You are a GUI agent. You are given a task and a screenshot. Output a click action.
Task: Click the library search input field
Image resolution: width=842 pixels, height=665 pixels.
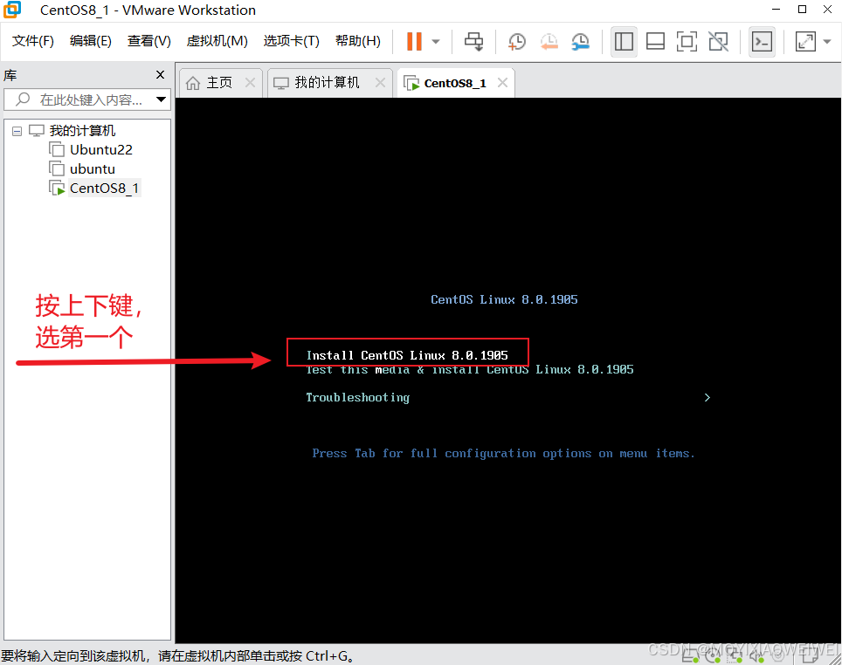(x=83, y=99)
